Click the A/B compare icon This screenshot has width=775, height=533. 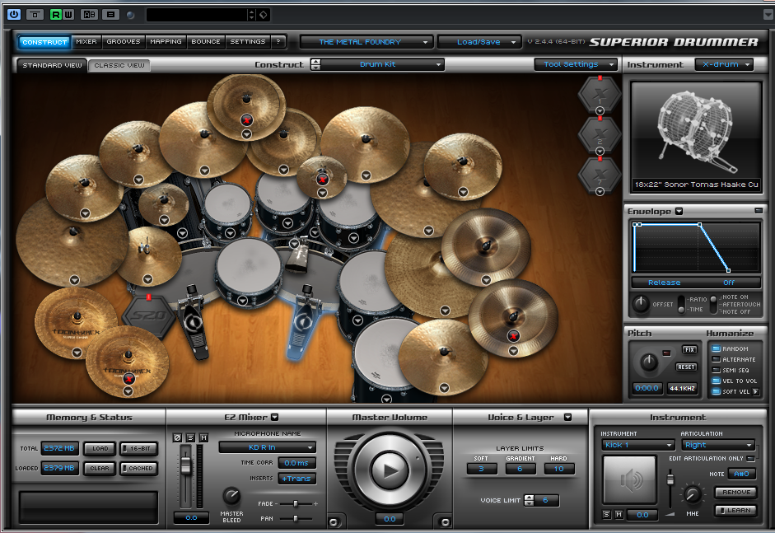tap(89, 14)
